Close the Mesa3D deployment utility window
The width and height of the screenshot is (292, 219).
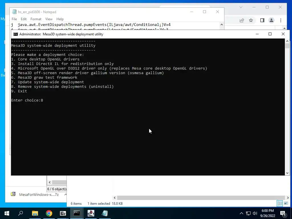click(x=283, y=34)
